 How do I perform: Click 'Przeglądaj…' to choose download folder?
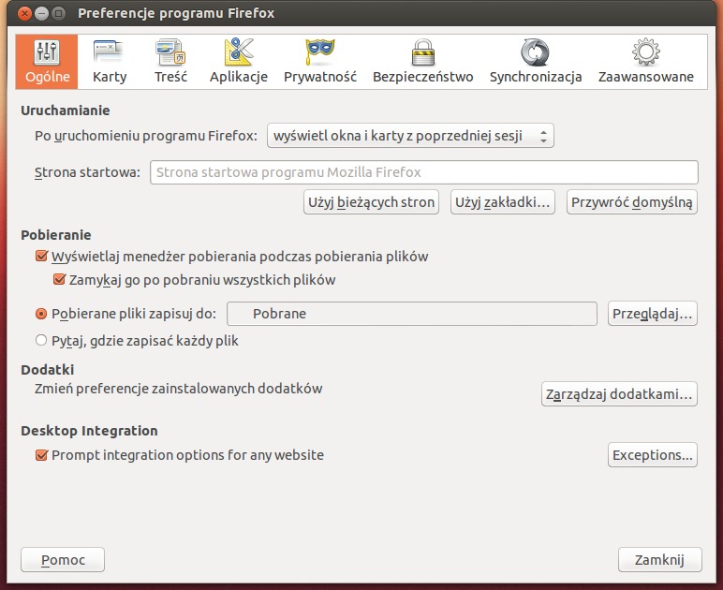coord(653,314)
